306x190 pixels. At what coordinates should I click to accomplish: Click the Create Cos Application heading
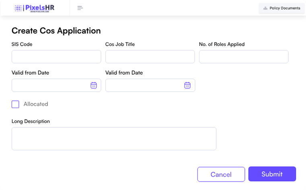click(x=56, y=31)
